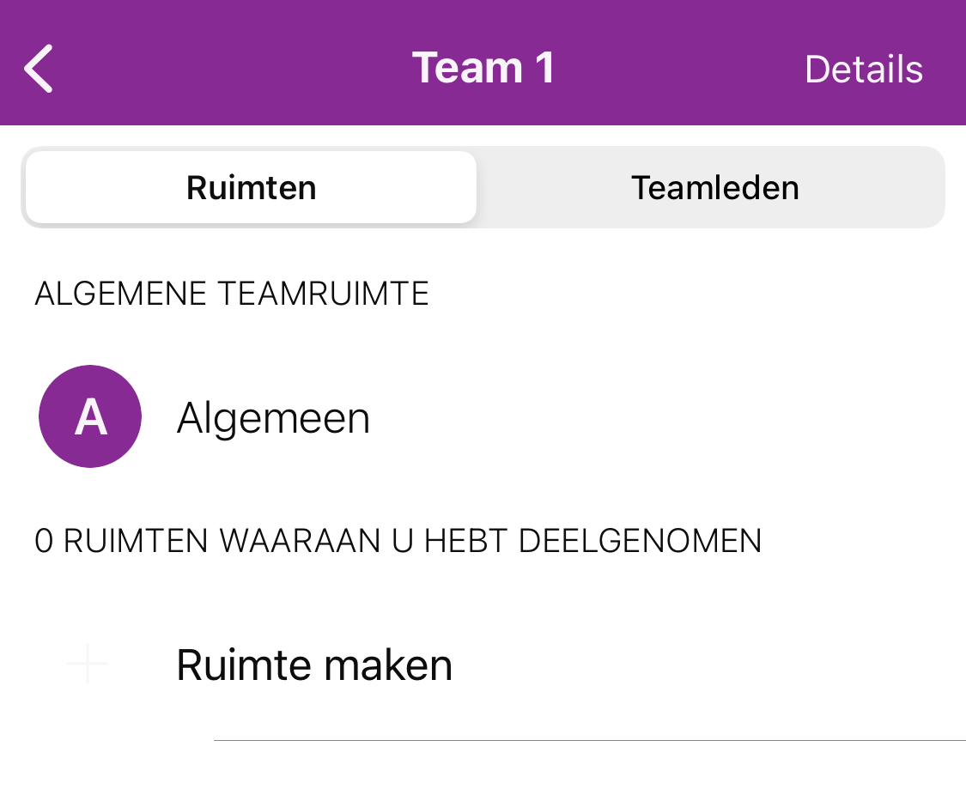Open the Algemeen space
This screenshot has height=795, width=966.
[273, 418]
